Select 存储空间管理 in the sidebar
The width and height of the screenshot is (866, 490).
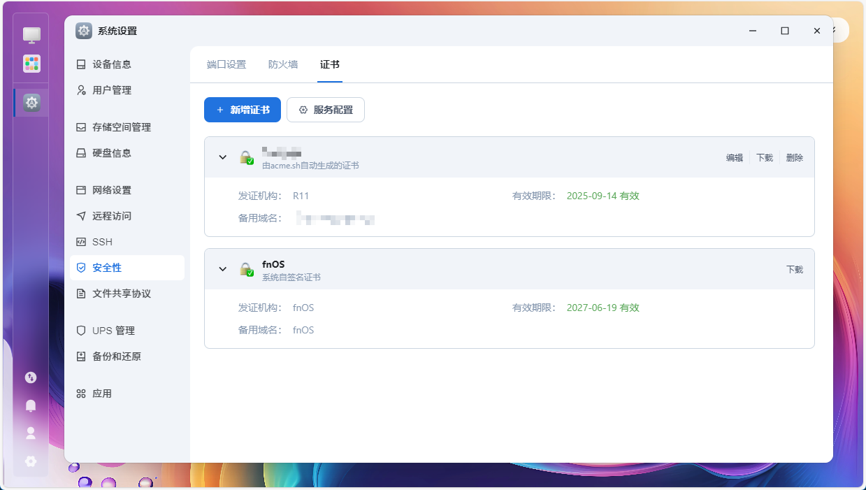[122, 127]
